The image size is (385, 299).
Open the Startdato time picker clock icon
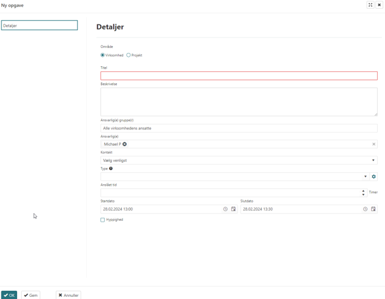click(225, 209)
